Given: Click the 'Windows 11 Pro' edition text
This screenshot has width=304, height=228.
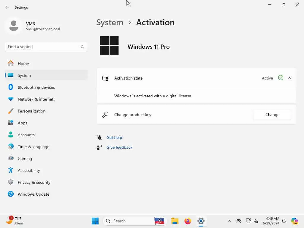Looking at the screenshot, I should point(148,47).
